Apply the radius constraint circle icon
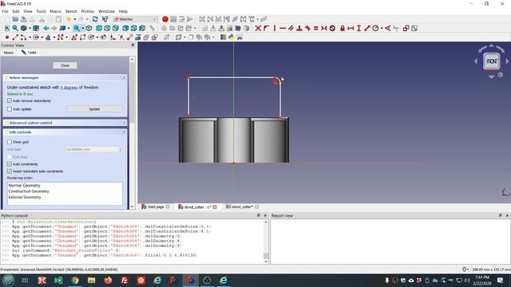The height and width of the screenshot is (287, 511). click(375, 29)
